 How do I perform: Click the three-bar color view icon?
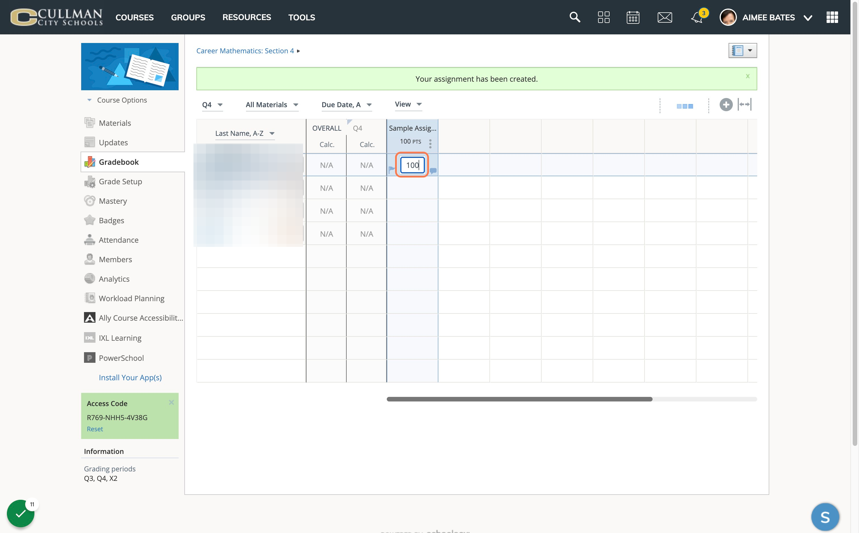685,106
